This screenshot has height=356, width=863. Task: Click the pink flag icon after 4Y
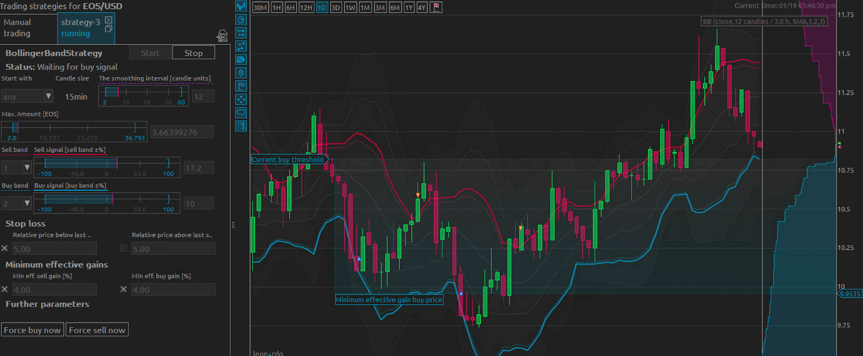click(436, 7)
